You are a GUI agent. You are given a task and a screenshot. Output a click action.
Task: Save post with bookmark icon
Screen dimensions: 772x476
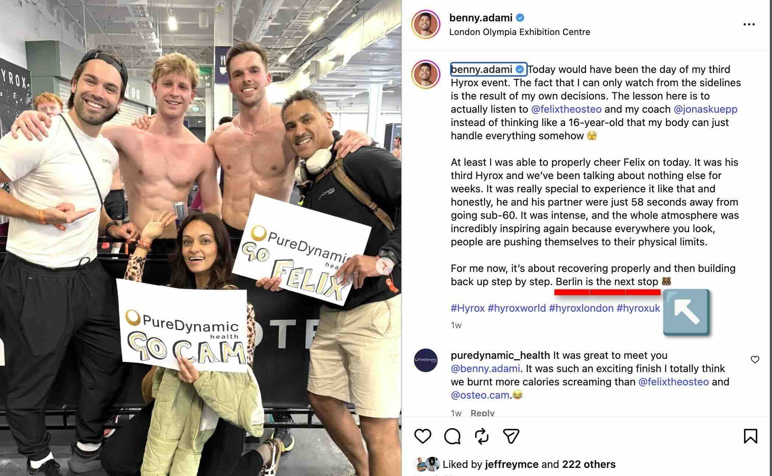pyautogui.click(x=750, y=436)
